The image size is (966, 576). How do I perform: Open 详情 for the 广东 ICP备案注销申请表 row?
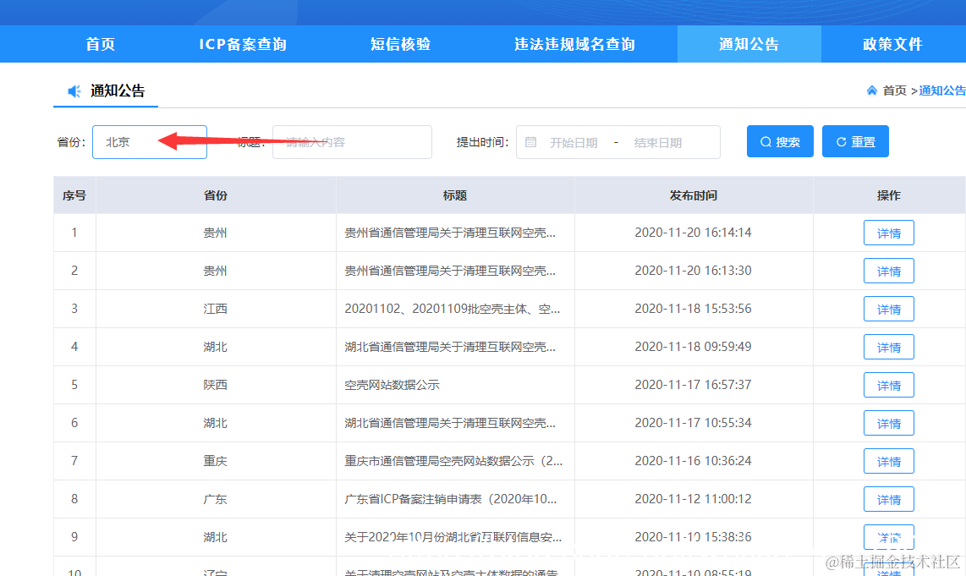pyautogui.click(x=889, y=499)
